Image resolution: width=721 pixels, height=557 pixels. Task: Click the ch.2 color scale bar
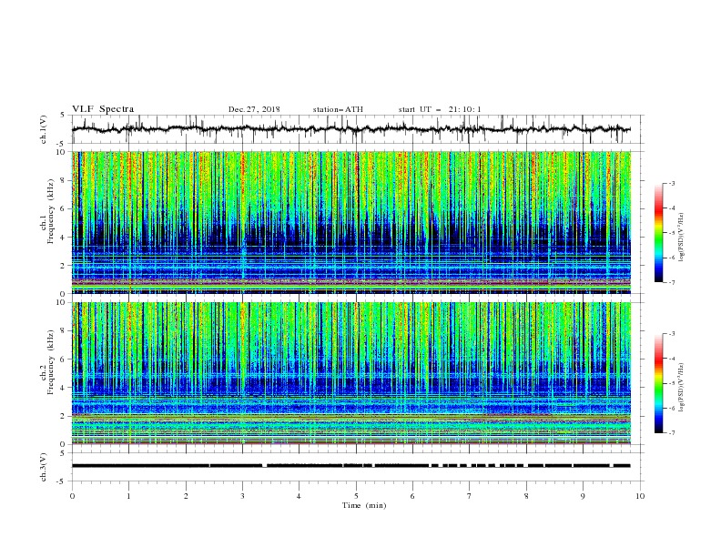pos(659,383)
